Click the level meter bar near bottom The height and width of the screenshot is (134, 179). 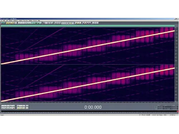[x=89, y=111]
